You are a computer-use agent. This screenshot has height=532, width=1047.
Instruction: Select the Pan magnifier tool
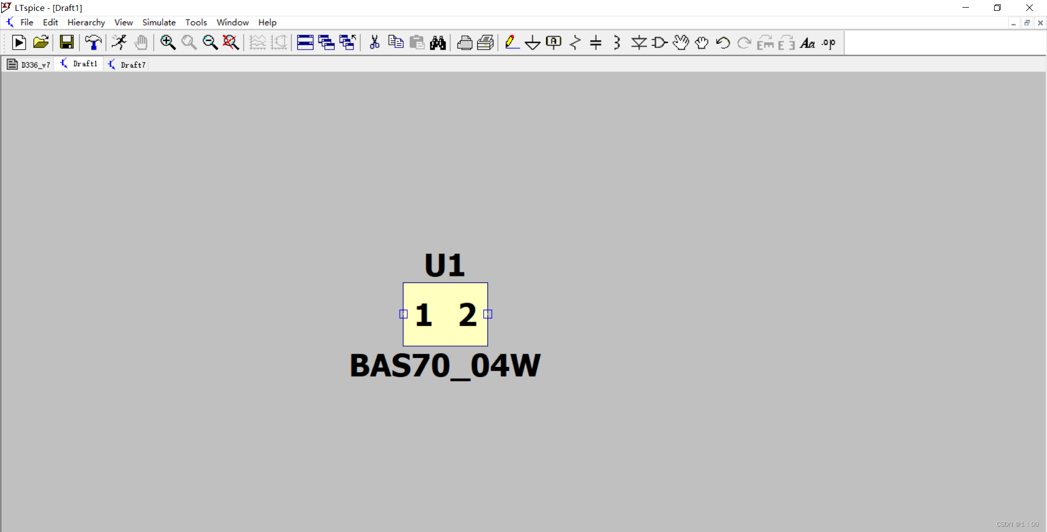(189, 43)
